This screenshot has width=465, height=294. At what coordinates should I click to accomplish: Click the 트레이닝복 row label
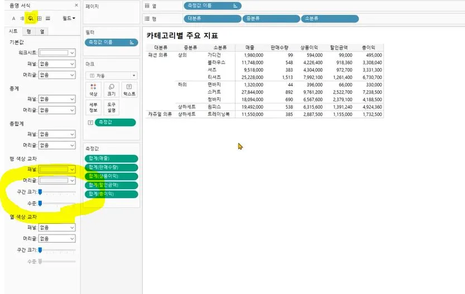pyautogui.click(x=219, y=114)
